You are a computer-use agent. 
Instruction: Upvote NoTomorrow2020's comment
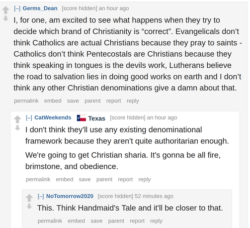(29, 198)
